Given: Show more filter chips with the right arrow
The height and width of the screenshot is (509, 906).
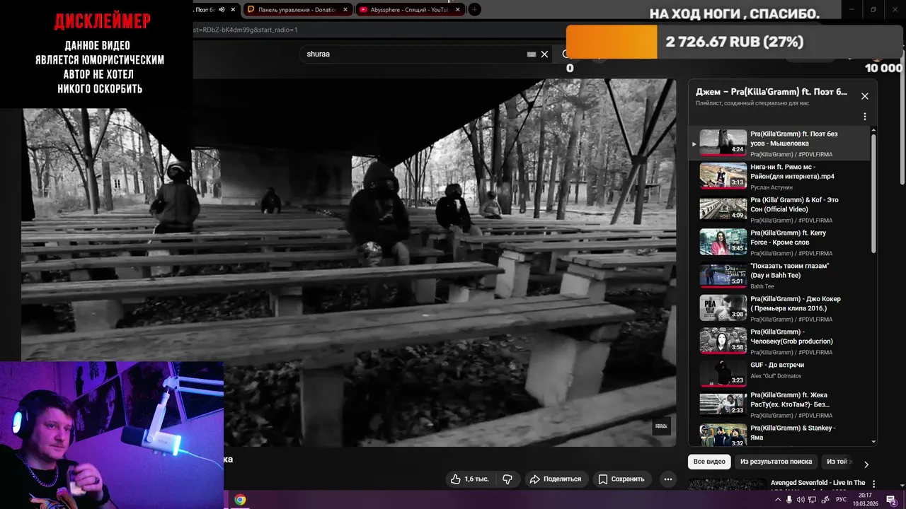Looking at the screenshot, I should click(866, 464).
